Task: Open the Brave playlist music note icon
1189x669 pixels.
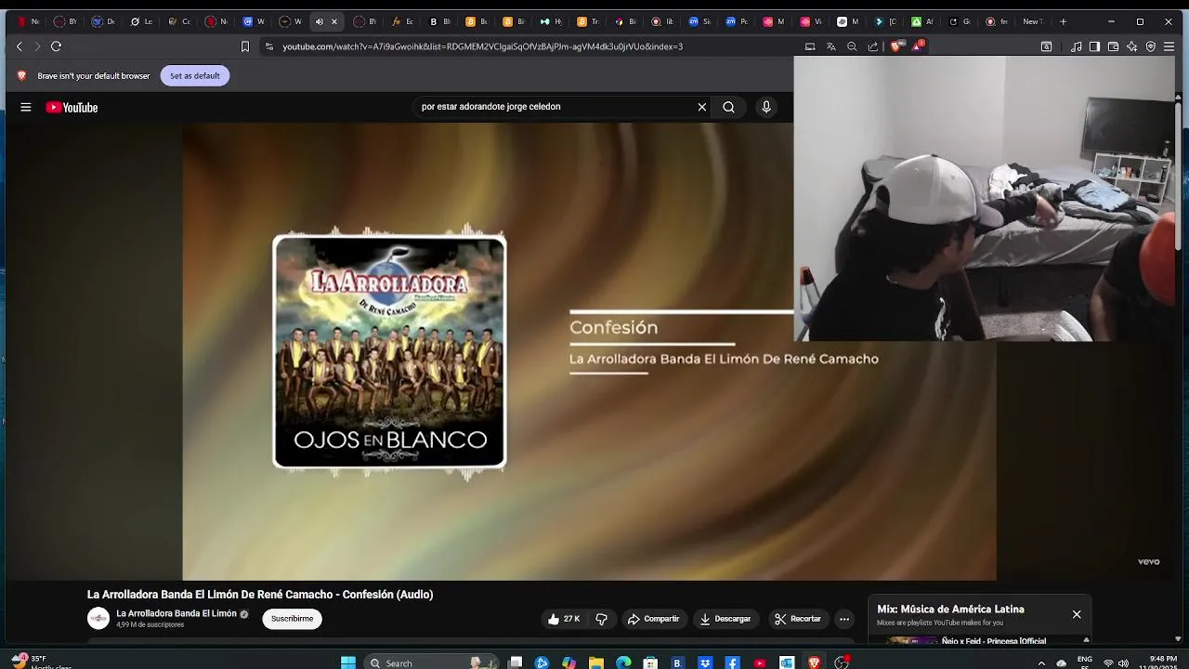Action: [1077, 46]
